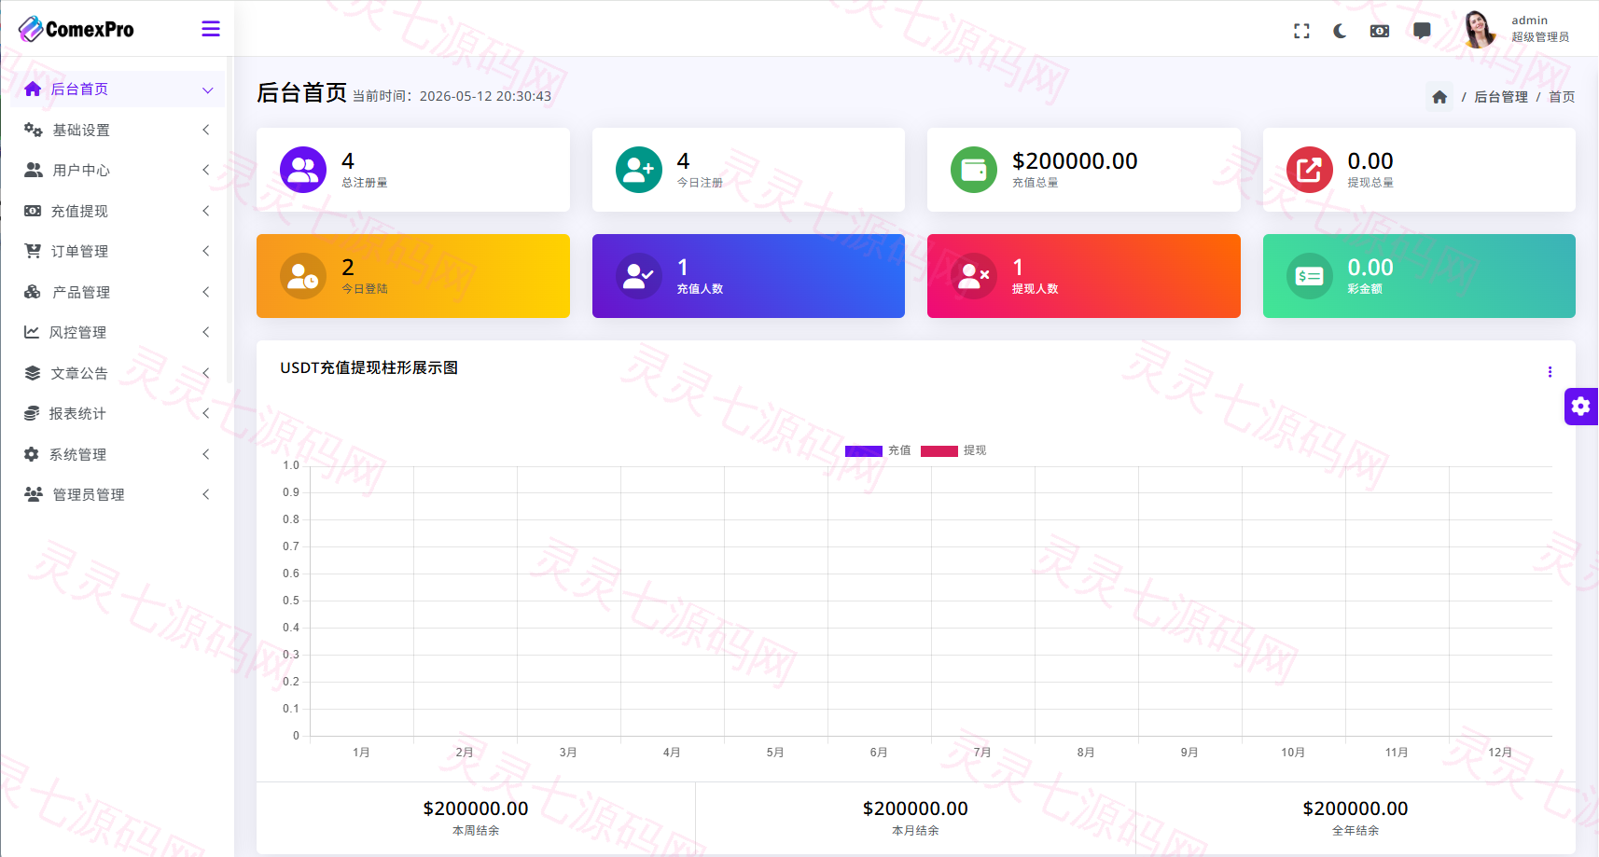Expand the 订单管理 chevron
This screenshot has width=1599, height=857.
click(x=206, y=252)
